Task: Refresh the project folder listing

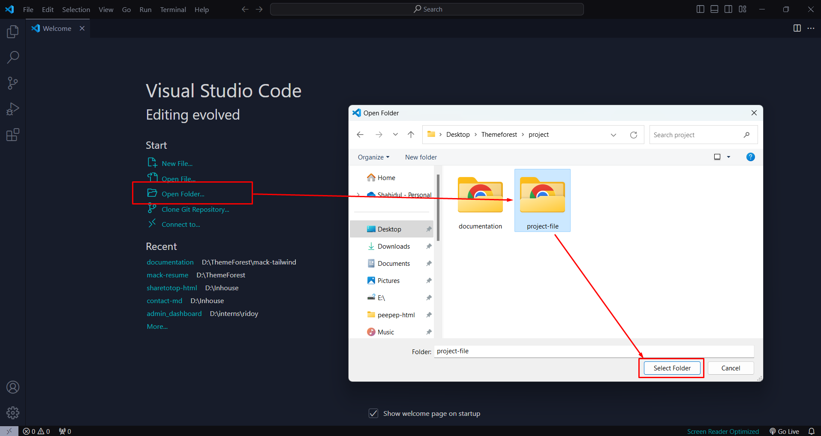Action: click(634, 135)
